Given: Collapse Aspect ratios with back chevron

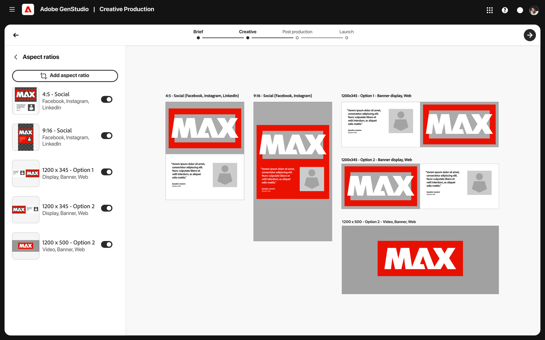Looking at the screenshot, I should tap(16, 57).
